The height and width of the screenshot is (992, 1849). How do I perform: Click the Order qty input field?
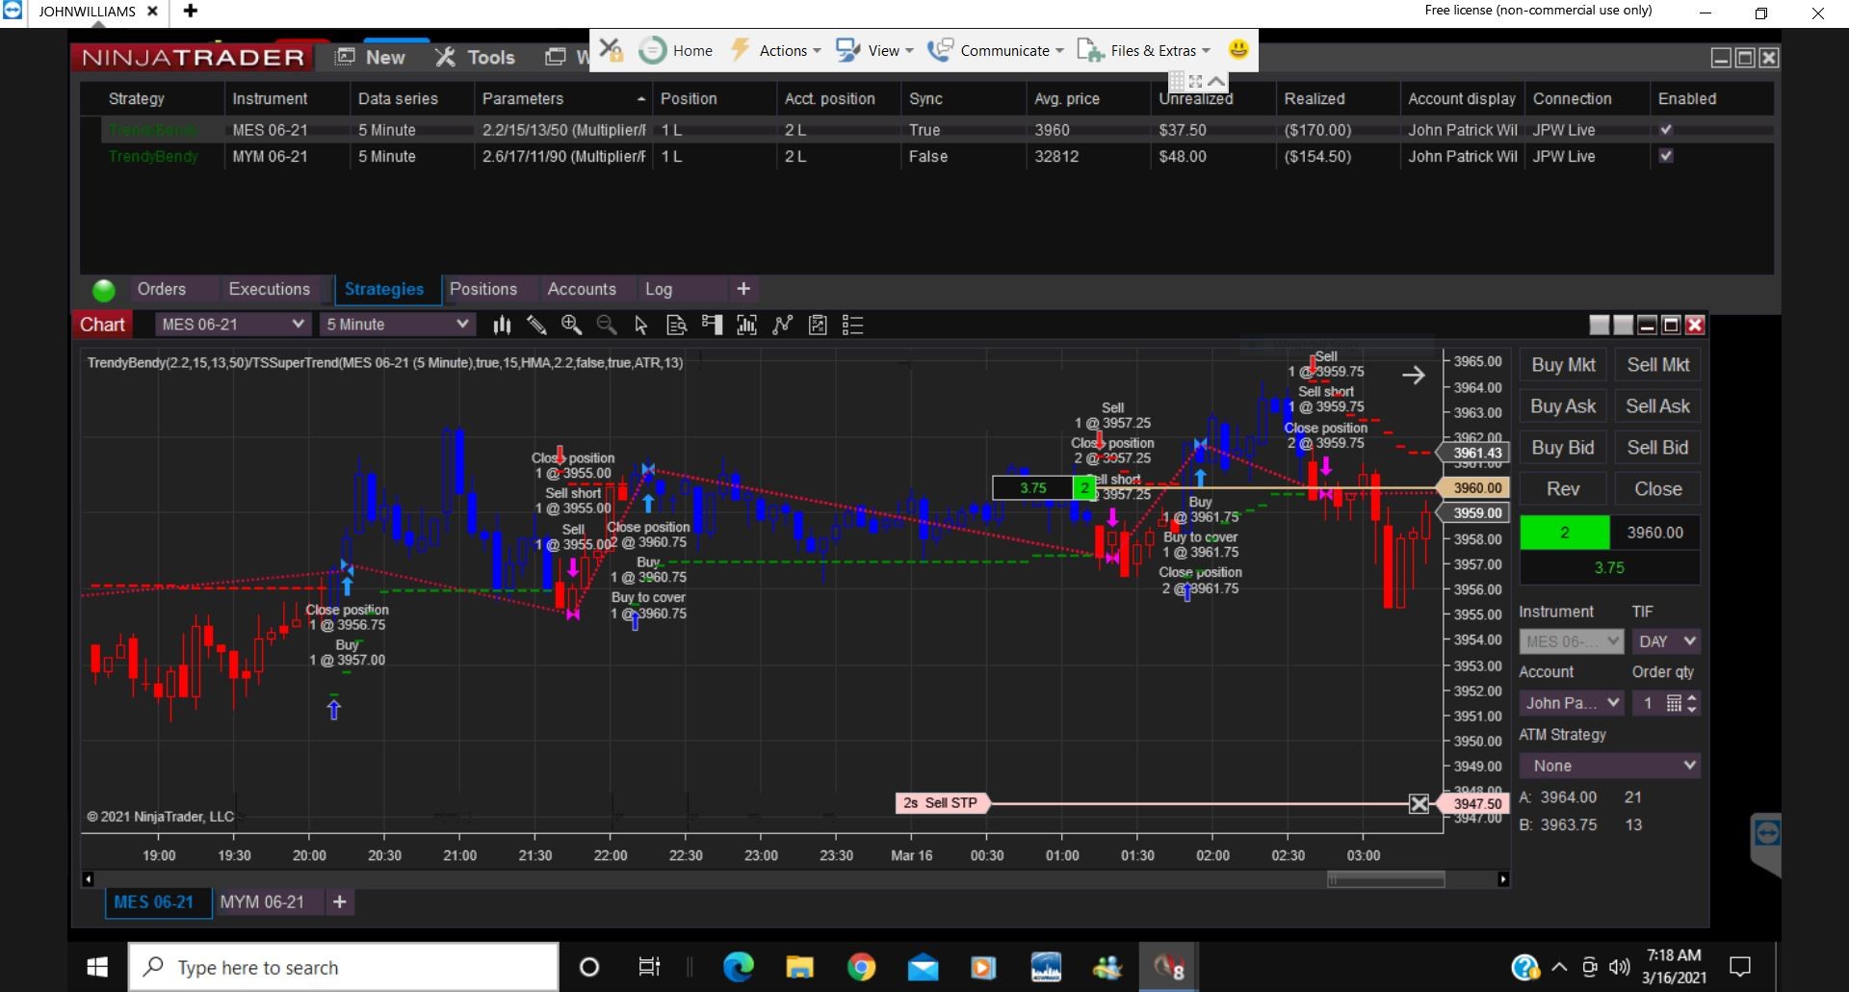point(1648,703)
